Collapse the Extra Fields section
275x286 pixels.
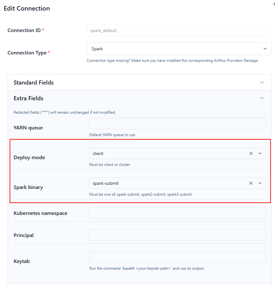(262, 98)
